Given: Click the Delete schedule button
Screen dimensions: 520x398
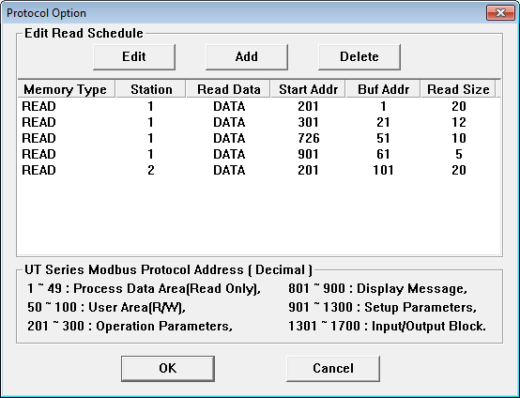Looking at the screenshot, I should [x=359, y=56].
